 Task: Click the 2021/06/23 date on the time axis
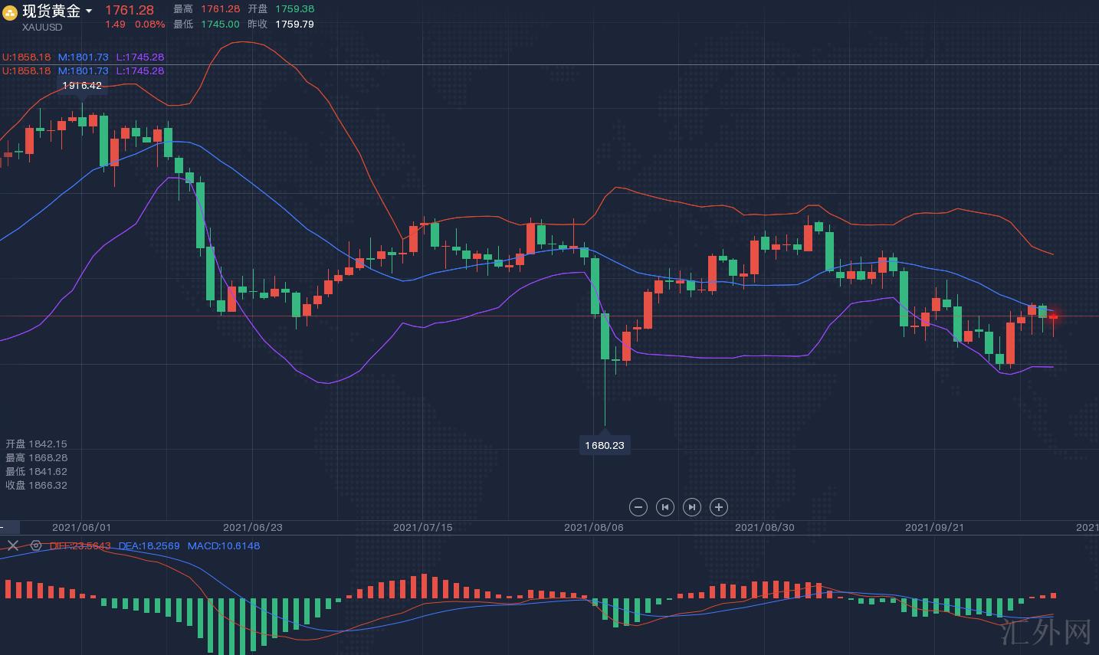click(x=252, y=527)
